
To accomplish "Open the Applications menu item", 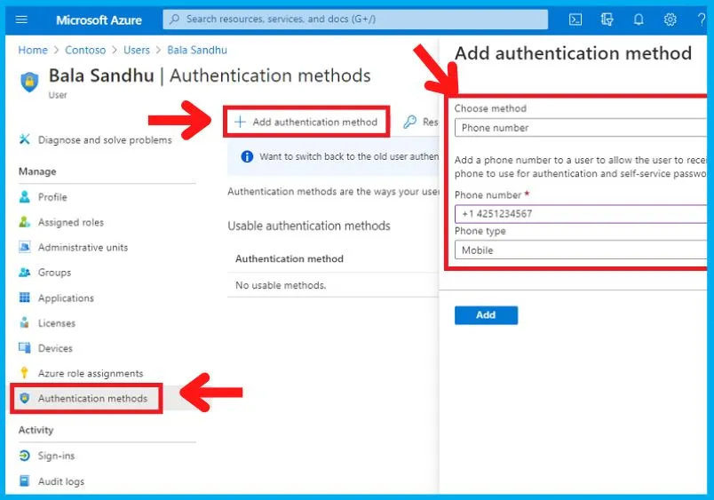I will coord(66,298).
